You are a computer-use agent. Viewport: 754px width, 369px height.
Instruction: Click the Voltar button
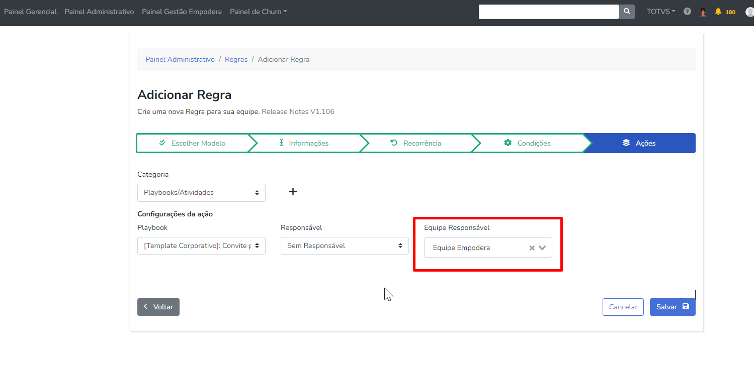158,307
